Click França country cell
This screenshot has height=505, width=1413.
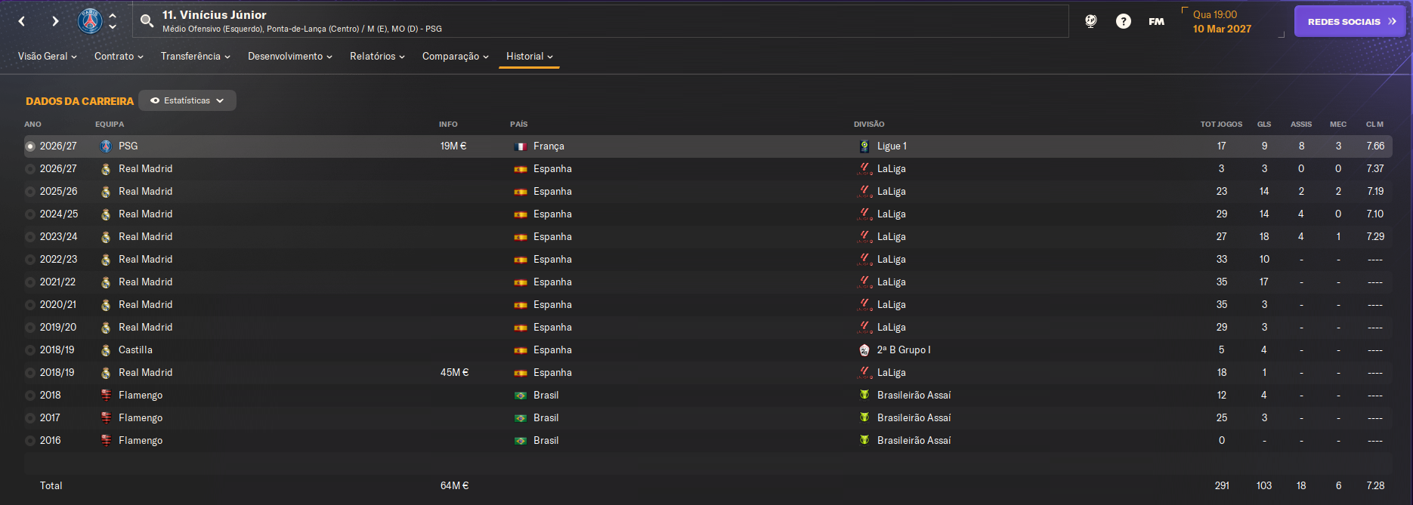(x=549, y=146)
